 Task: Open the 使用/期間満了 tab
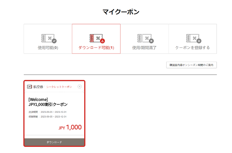144,48
